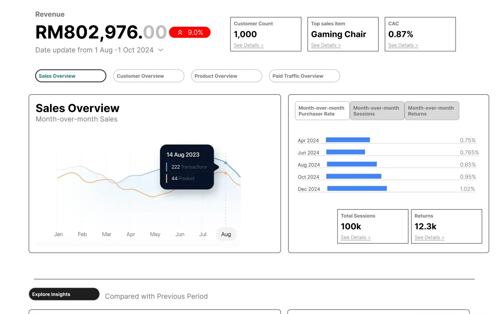The image size is (497, 314).
Task: Click the red 9.0% growth indicator badge
Action: coord(189,32)
